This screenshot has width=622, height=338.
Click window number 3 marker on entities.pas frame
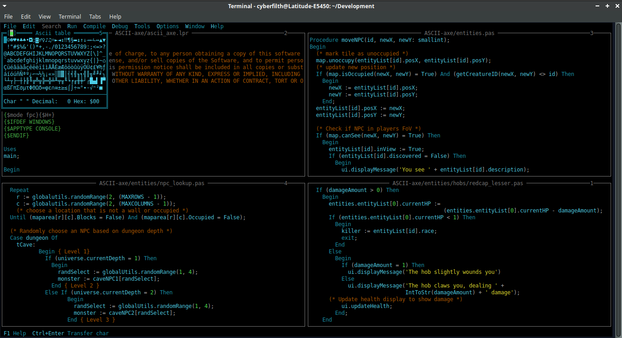coord(591,33)
